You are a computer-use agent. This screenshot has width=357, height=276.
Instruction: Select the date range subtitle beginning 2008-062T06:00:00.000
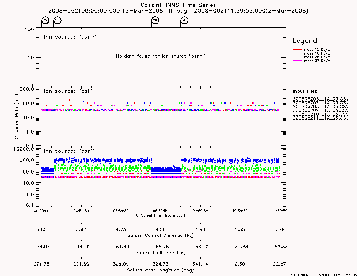(178, 11)
